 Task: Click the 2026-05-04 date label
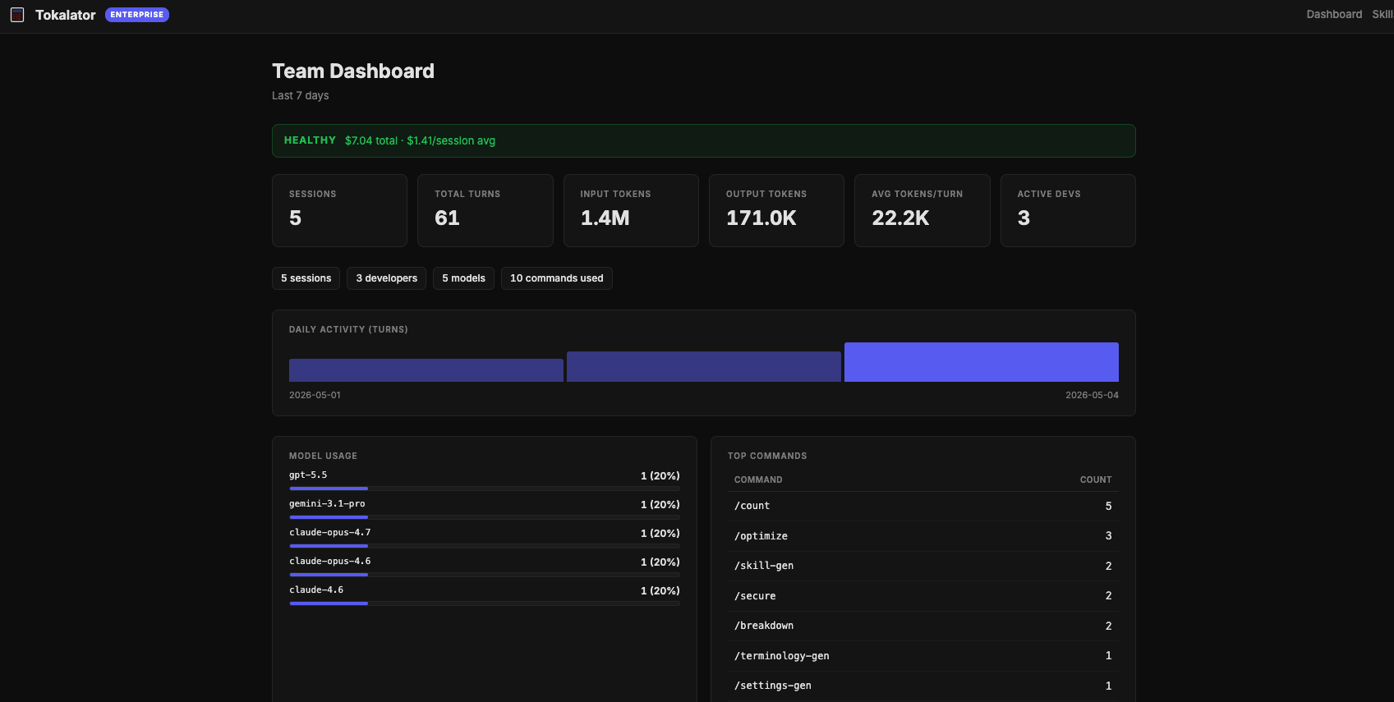1092,395
